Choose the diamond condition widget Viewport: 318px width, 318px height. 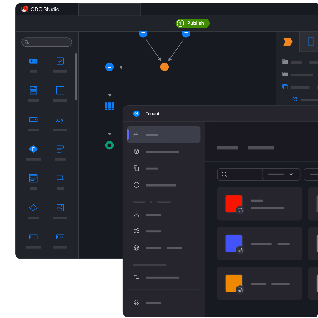point(33,207)
